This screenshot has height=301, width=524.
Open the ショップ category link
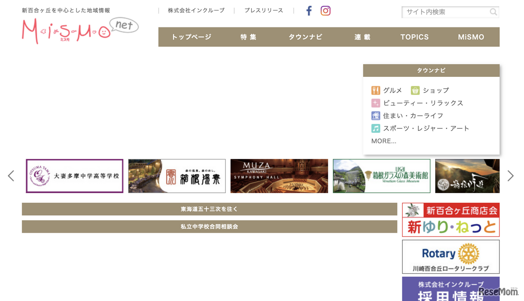tap(436, 90)
